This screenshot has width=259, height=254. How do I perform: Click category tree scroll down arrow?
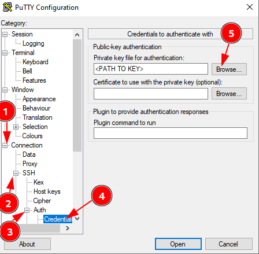[x=77, y=219]
